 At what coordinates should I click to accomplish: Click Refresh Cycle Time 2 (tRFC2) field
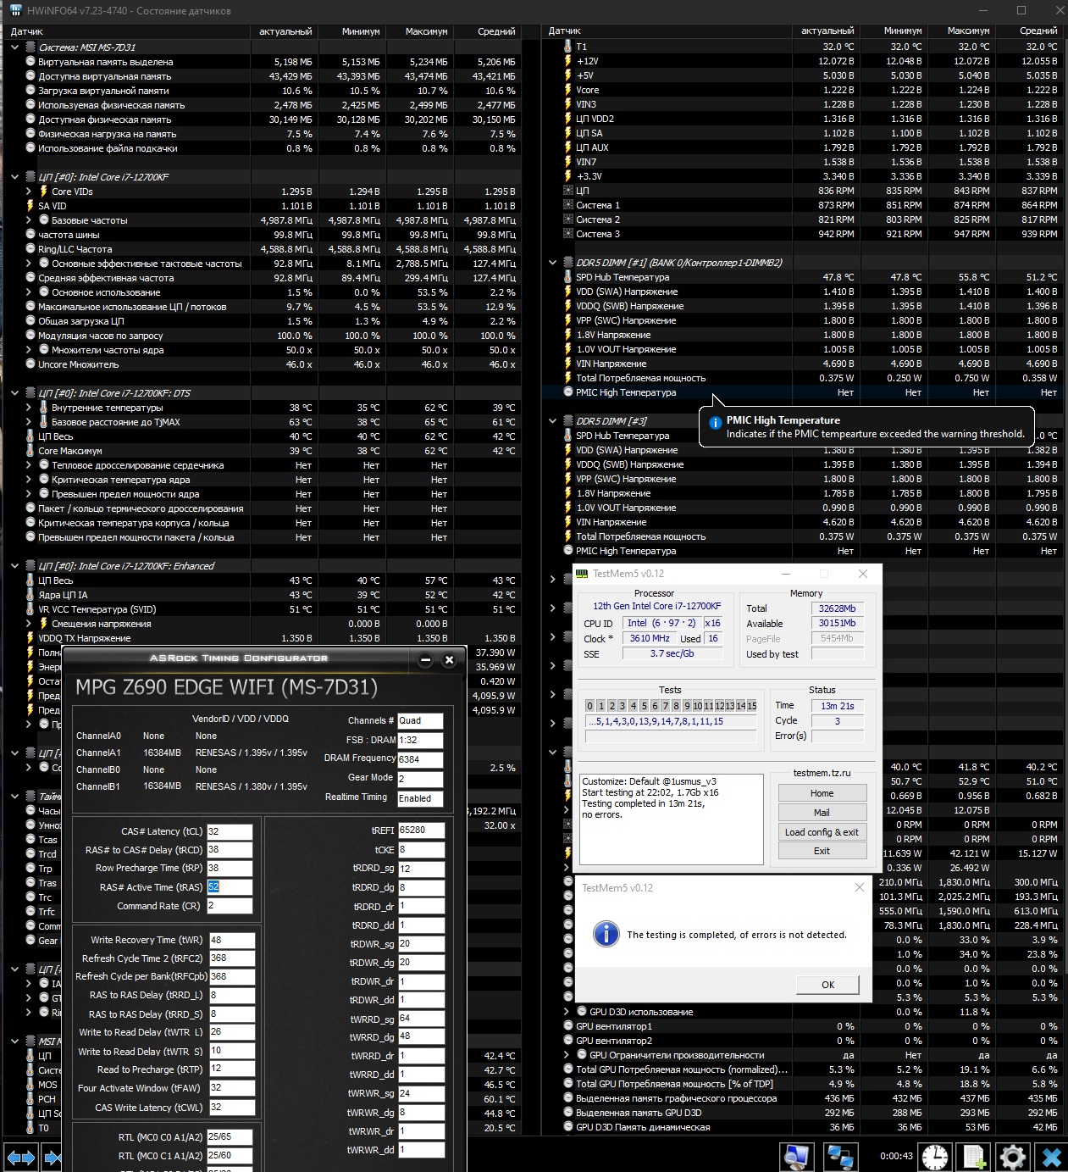tap(232, 958)
